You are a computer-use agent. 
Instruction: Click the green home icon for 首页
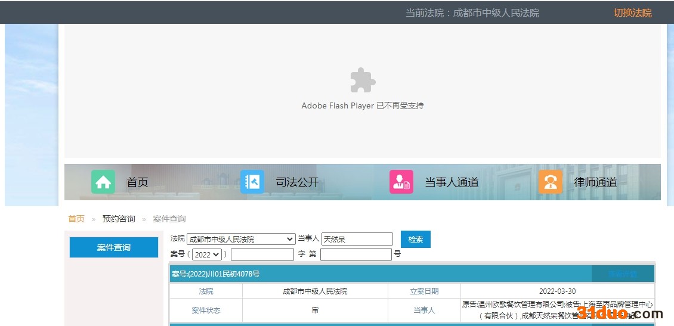point(103,182)
